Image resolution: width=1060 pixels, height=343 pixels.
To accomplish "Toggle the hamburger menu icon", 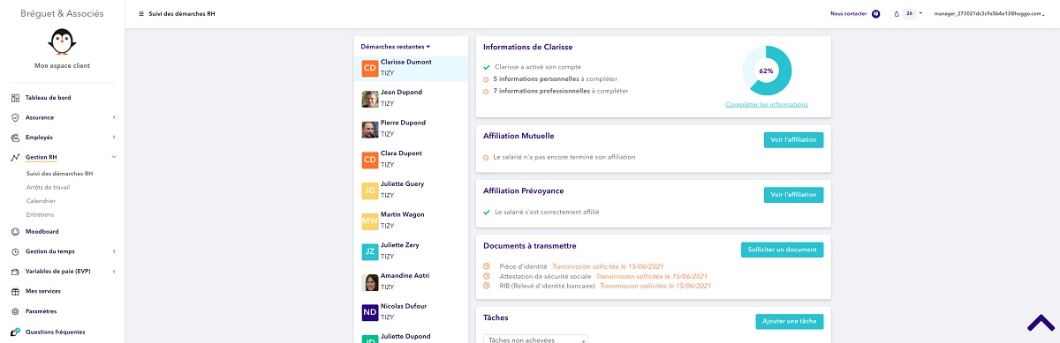I will pos(141,14).
